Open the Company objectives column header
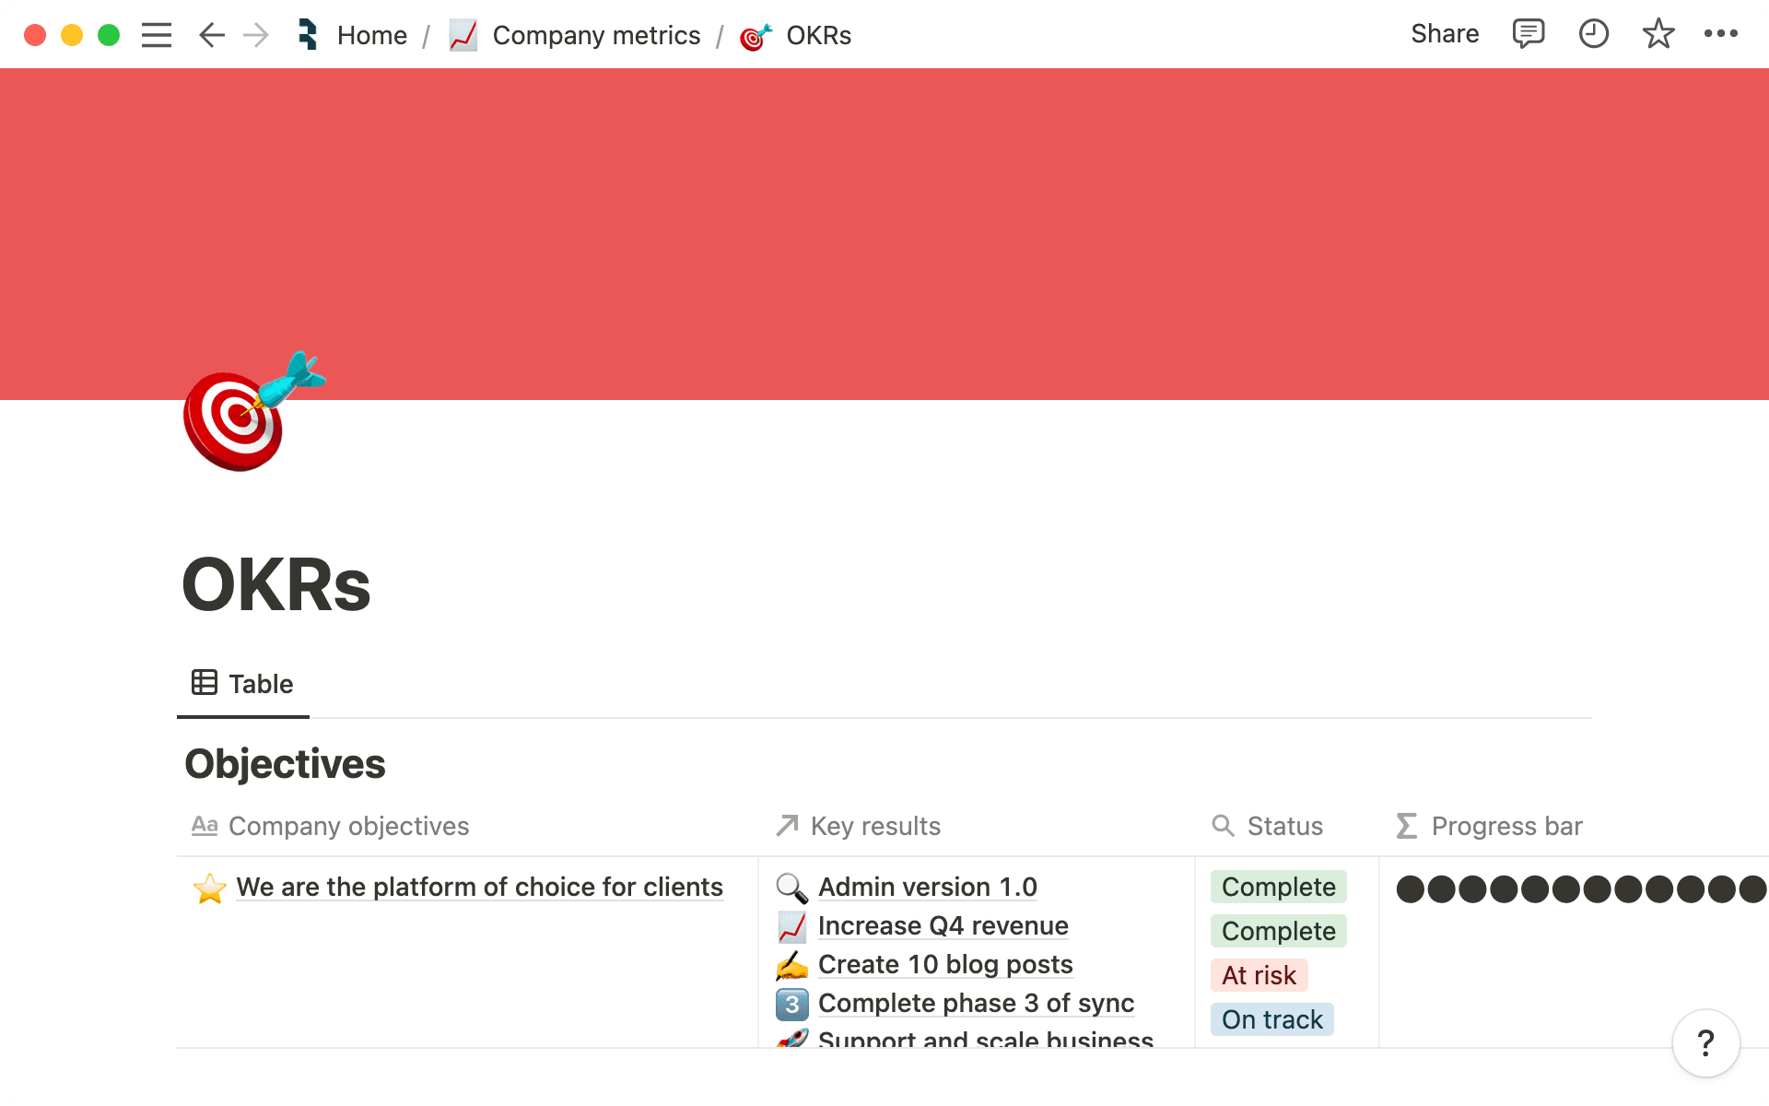The width and height of the screenshot is (1769, 1106). pos(348,826)
